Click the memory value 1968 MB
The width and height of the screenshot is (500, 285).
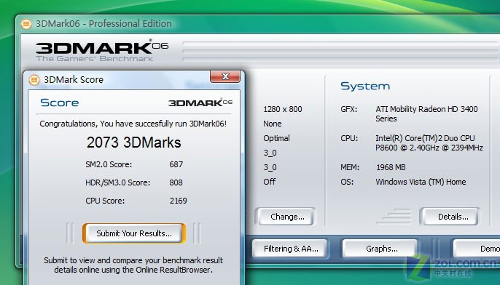pyautogui.click(x=391, y=167)
